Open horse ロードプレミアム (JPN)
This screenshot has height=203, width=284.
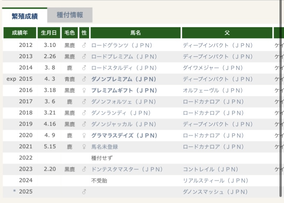click(124, 57)
